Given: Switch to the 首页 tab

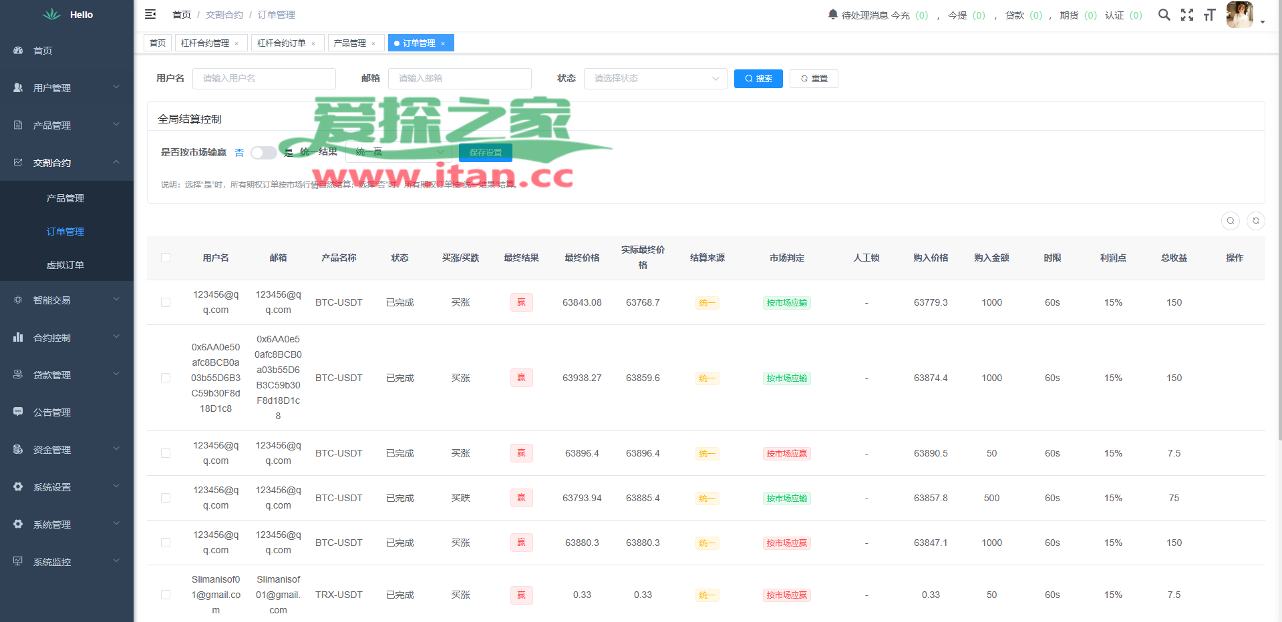Looking at the screenshot, I should (x=158, y=43).
